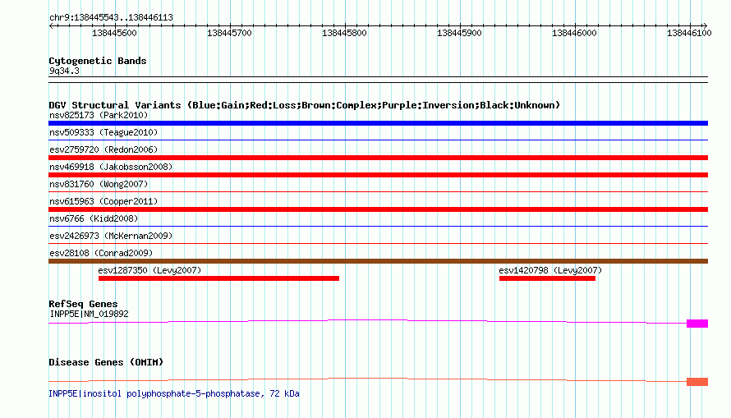Click the red esv1420798 loss bar

point(547,278)
